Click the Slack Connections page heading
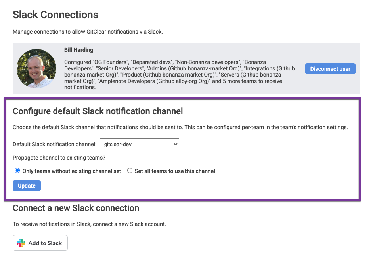Image resolution: width=371 pixels, height=267 pixels. click(55, 15)
